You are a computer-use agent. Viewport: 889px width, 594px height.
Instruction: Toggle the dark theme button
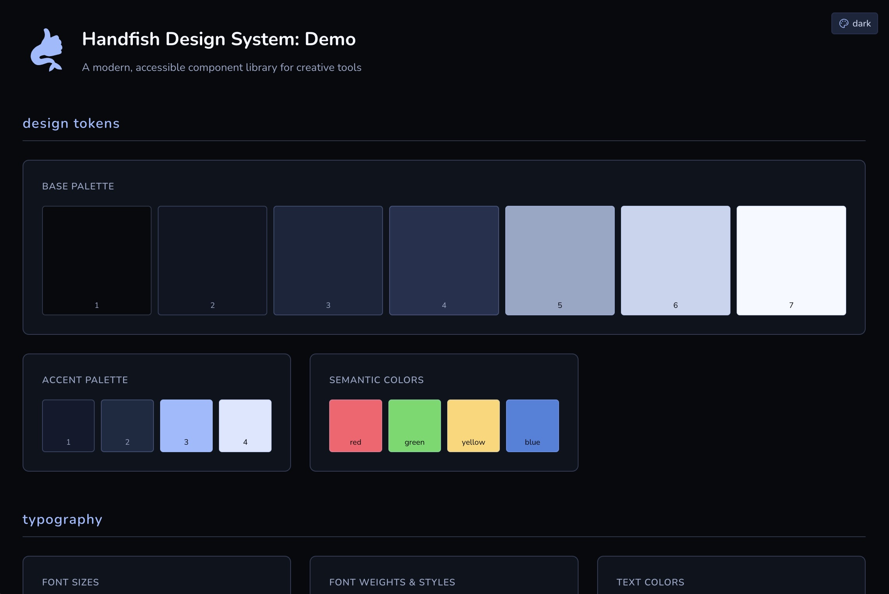pos(854,23)
